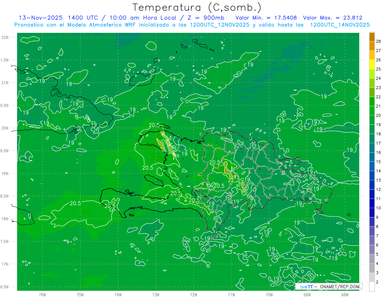Image resolution: width=387 pixels, height=299 pixels.
Task: Click the '19N' latitude axis label
Action: pyautogui.click(x=5, y=174)
